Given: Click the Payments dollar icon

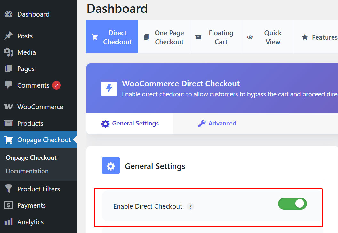Looking at the screenshot, I should [x=9, y=205].
